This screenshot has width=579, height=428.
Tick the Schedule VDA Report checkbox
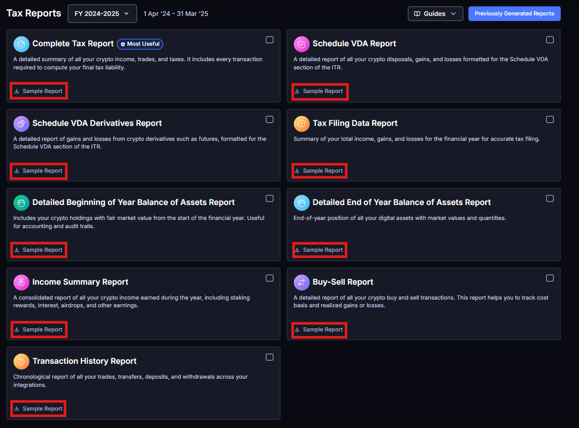[x=550, y=40]
